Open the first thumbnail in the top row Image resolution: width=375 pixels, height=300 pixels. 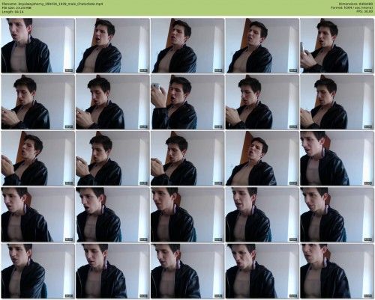37,46
